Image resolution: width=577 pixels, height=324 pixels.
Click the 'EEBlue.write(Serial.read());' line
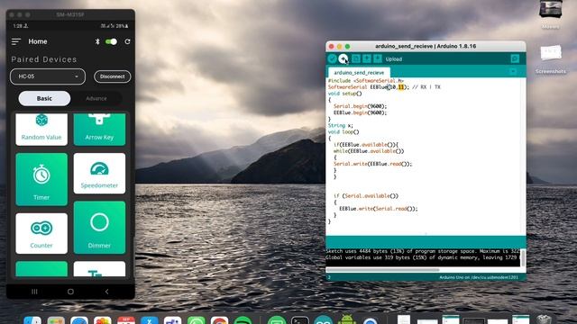click(379, 209)
